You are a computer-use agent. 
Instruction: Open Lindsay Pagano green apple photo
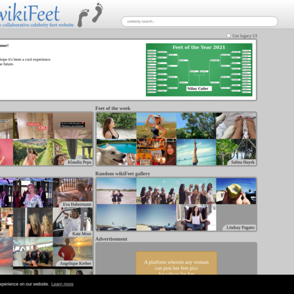coord(236,191)
